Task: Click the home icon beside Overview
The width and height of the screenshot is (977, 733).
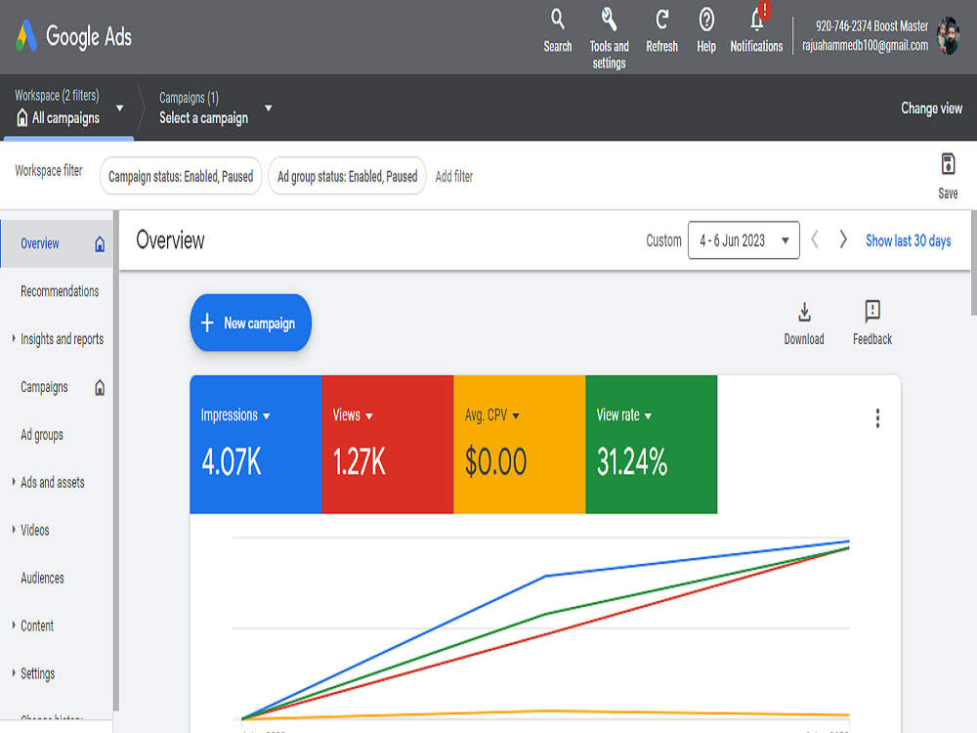Action: (x=100, y=243)
